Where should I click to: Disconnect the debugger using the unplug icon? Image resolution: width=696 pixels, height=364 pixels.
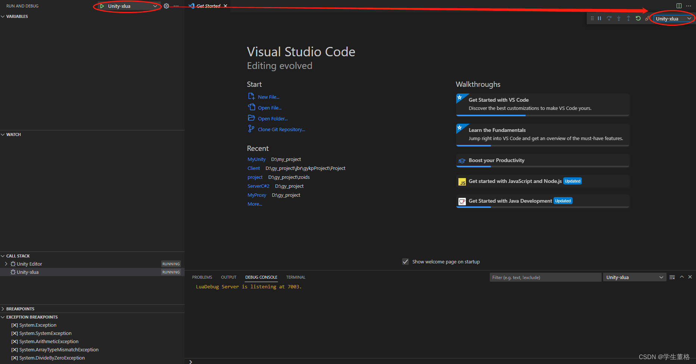[x=648, y=18]
